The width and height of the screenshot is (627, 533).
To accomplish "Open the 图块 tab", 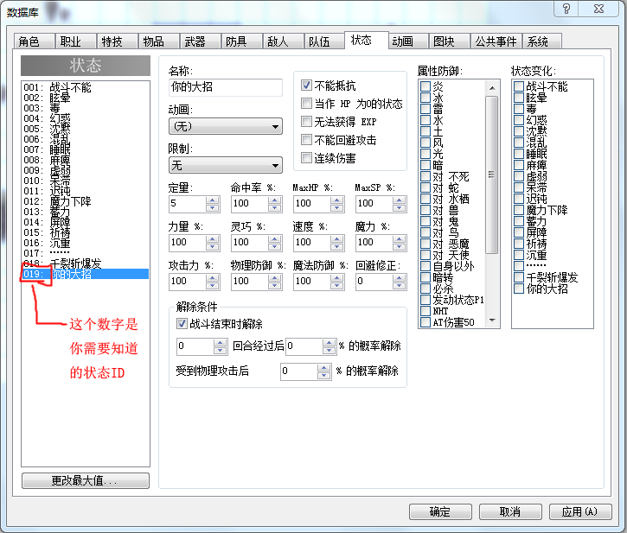I will [449, 41].
